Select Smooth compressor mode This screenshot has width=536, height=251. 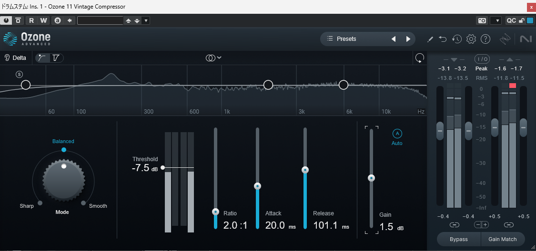coord(98,206)
